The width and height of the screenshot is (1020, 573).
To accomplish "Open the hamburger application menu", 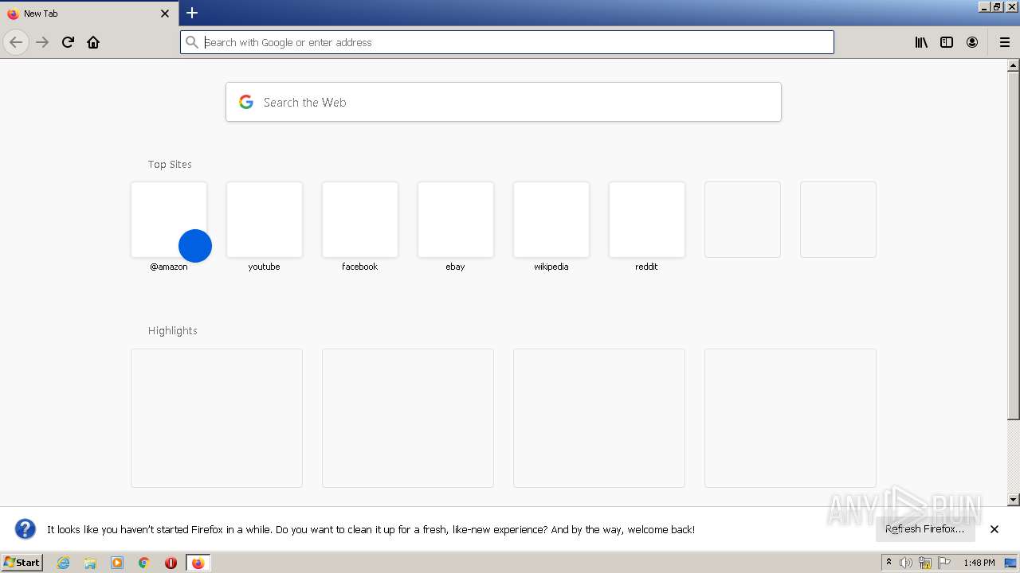I will tap(1005, 42).
